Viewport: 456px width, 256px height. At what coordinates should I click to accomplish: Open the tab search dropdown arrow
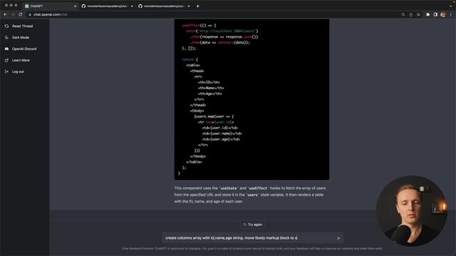pyautogui.click(x=450, y=6)
